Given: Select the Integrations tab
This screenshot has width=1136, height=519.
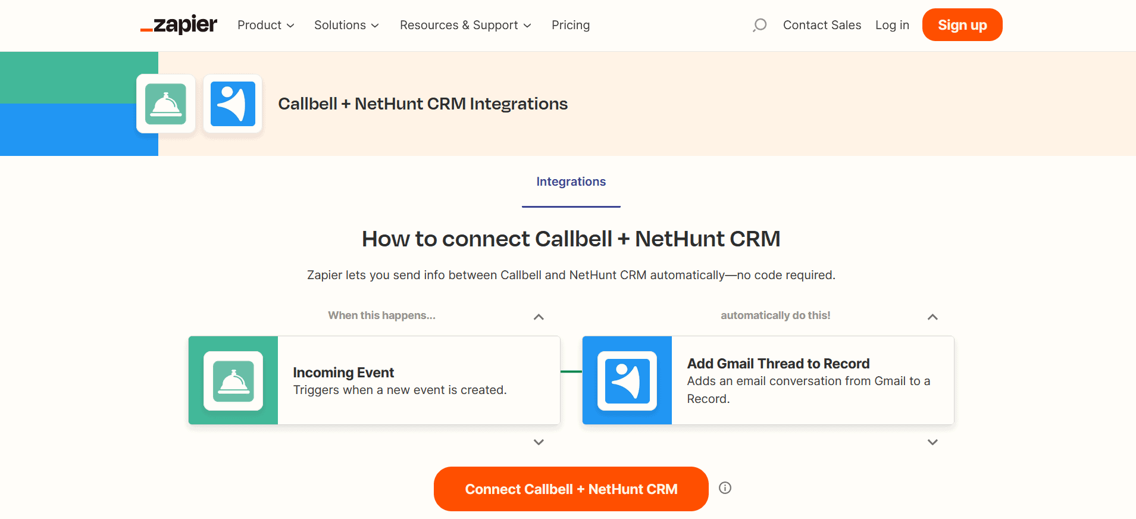Looking at the screenshot, I should (x=571, y=182).
